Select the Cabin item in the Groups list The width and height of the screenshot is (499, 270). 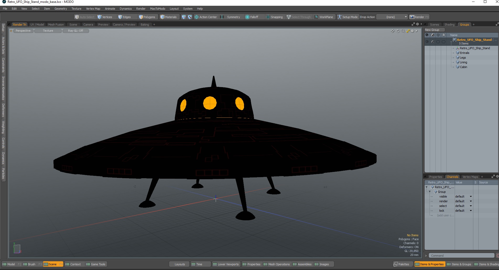(463, 67)
